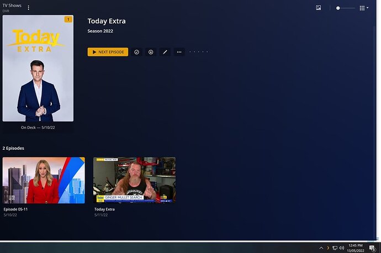The width and height of the screenshot is (381, 253).
Task: Click the Today Extra show title
Action: point(107,21)
